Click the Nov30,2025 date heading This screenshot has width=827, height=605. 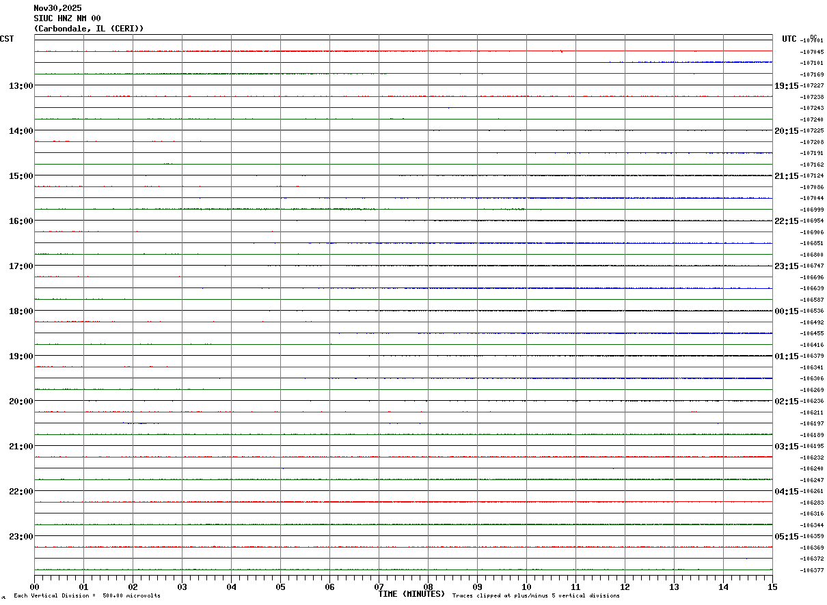57,8
